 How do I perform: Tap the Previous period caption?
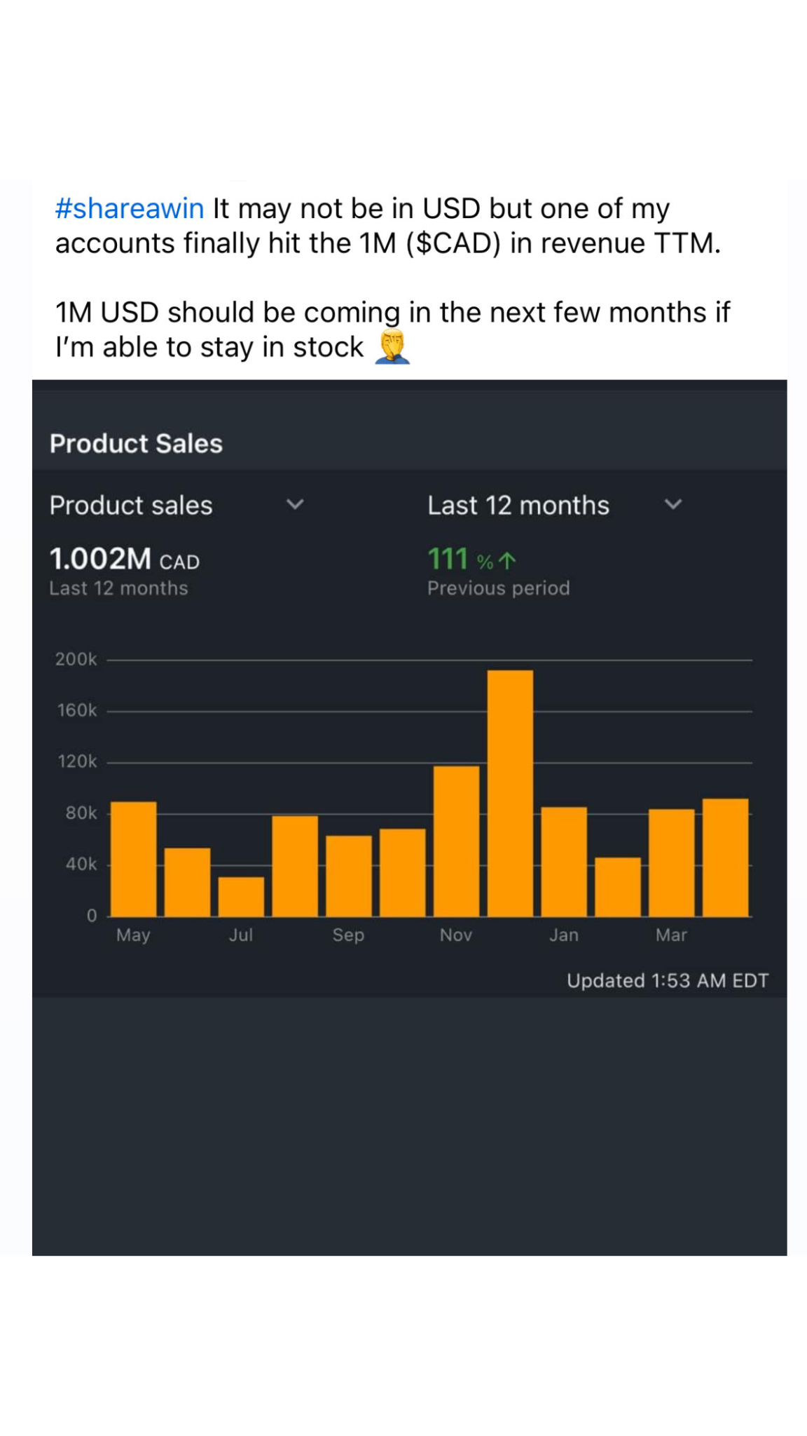[x=498, y=588]
